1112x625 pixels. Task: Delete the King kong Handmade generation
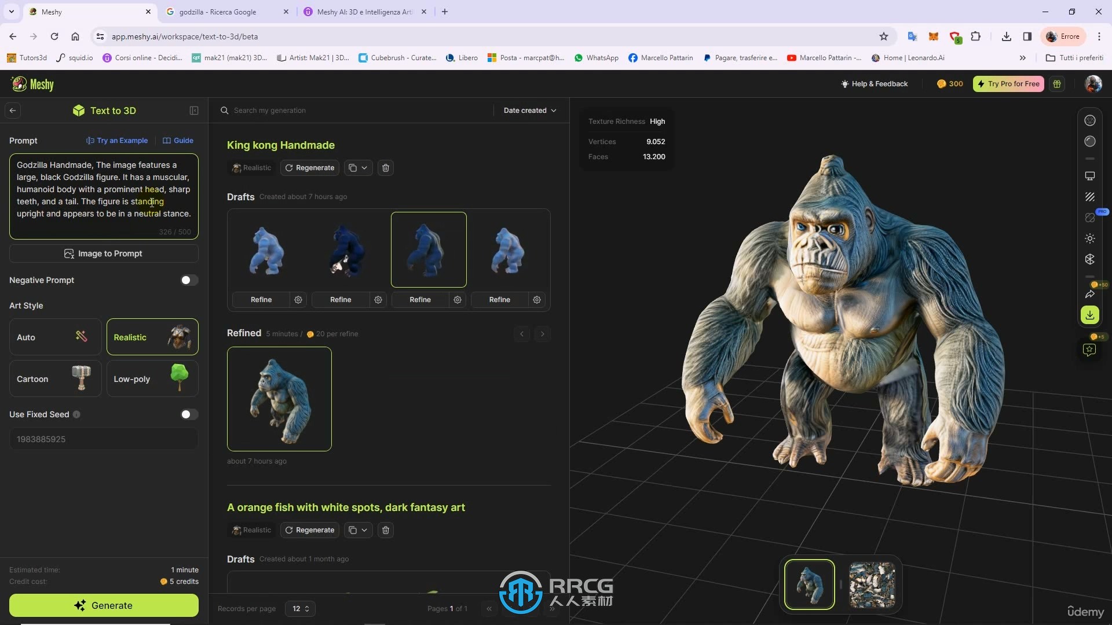pos(386,168)
